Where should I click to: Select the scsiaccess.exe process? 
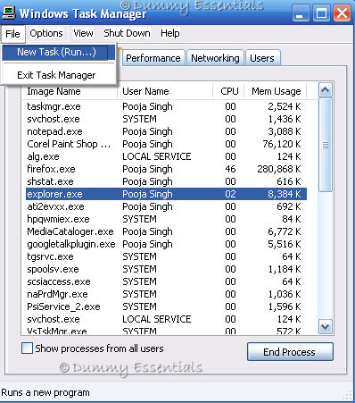[x=166, y=281]
